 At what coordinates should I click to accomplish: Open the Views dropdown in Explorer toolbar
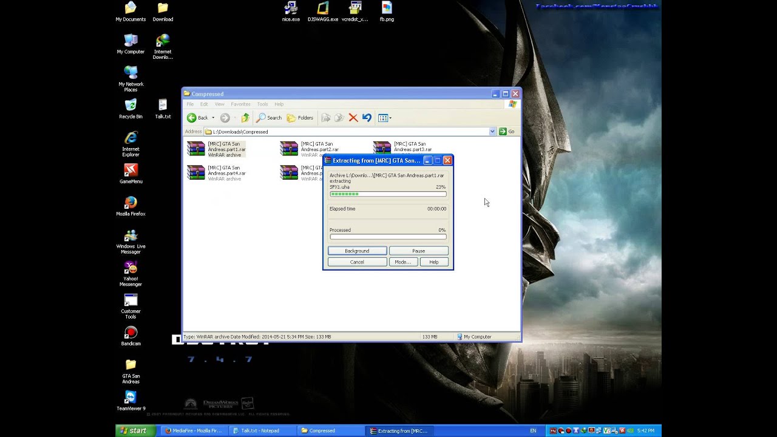[x=385, y=118]
